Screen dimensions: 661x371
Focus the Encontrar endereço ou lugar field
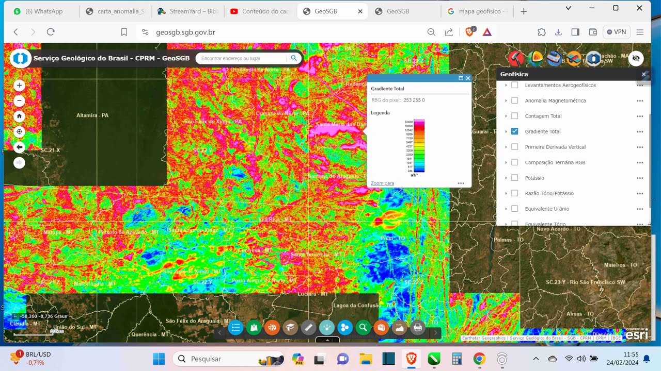(241, 58)
